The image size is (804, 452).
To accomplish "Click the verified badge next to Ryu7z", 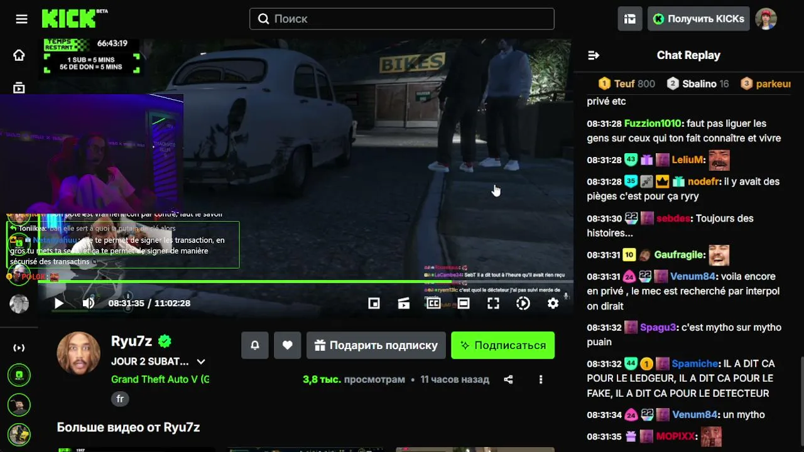I will [x=165, y=342].
